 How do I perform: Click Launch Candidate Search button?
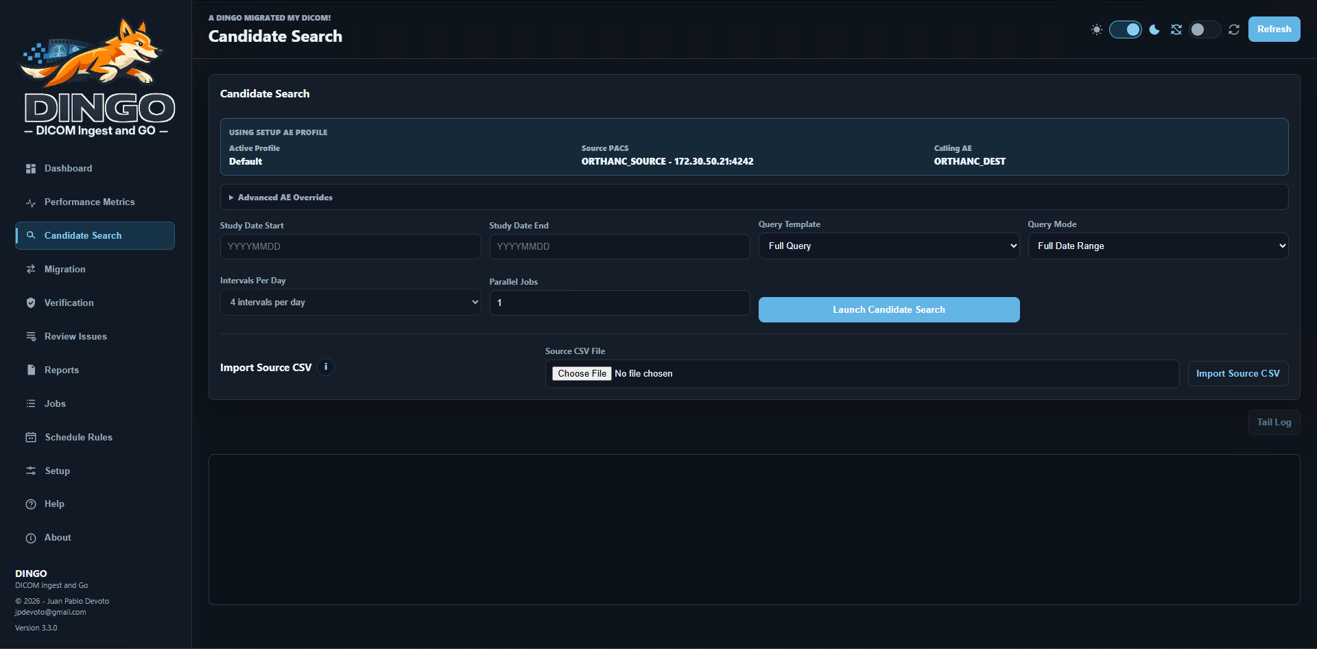pos(889,310)
